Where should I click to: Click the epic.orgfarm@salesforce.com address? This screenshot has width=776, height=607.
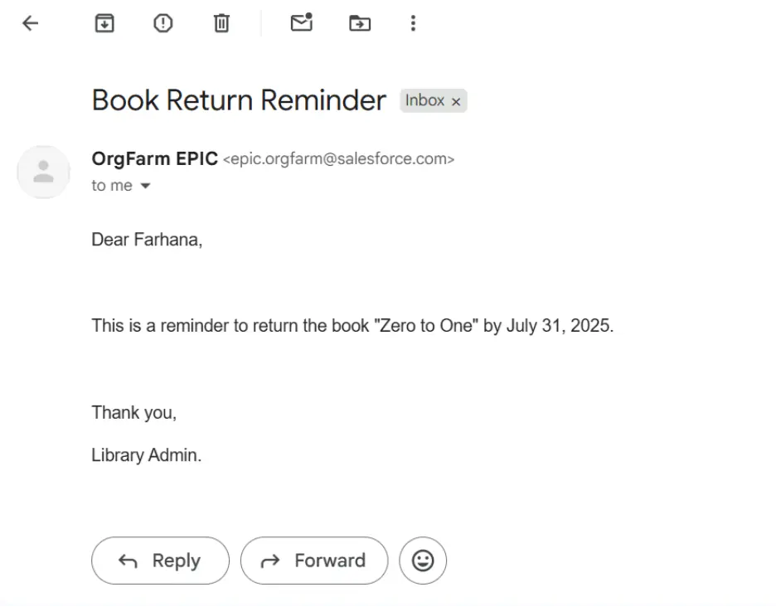[338, 159]
